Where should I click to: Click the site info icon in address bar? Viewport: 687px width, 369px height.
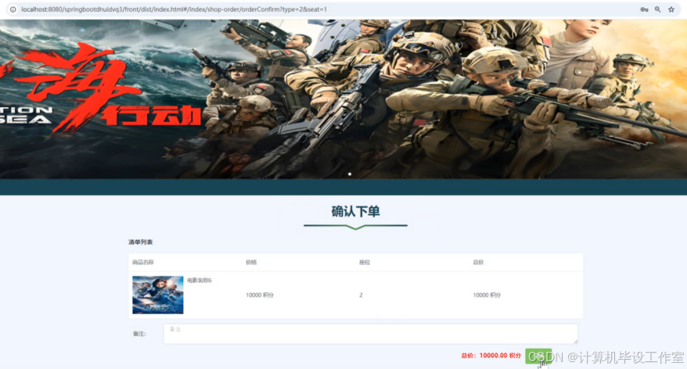(x=13, y=9)
